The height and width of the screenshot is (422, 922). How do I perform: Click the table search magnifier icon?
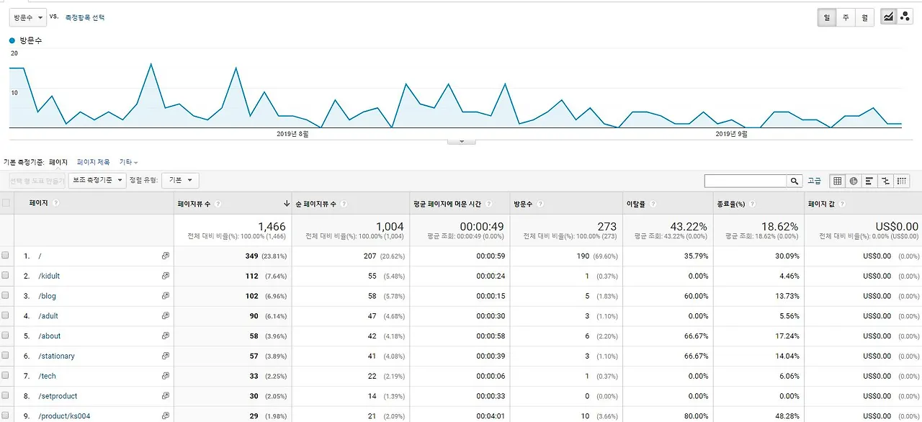click(x=795, y=181)
